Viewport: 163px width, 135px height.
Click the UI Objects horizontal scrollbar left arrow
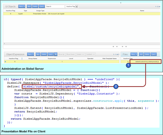(4, 43)
